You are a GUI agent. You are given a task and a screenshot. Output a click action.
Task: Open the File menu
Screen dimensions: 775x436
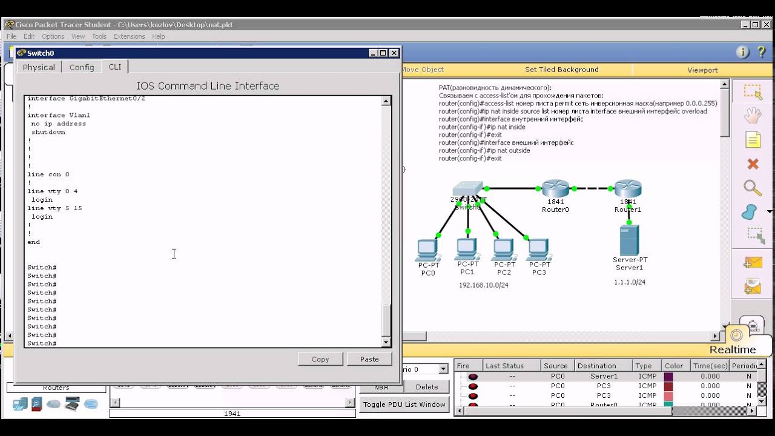(x=12, y=36)
